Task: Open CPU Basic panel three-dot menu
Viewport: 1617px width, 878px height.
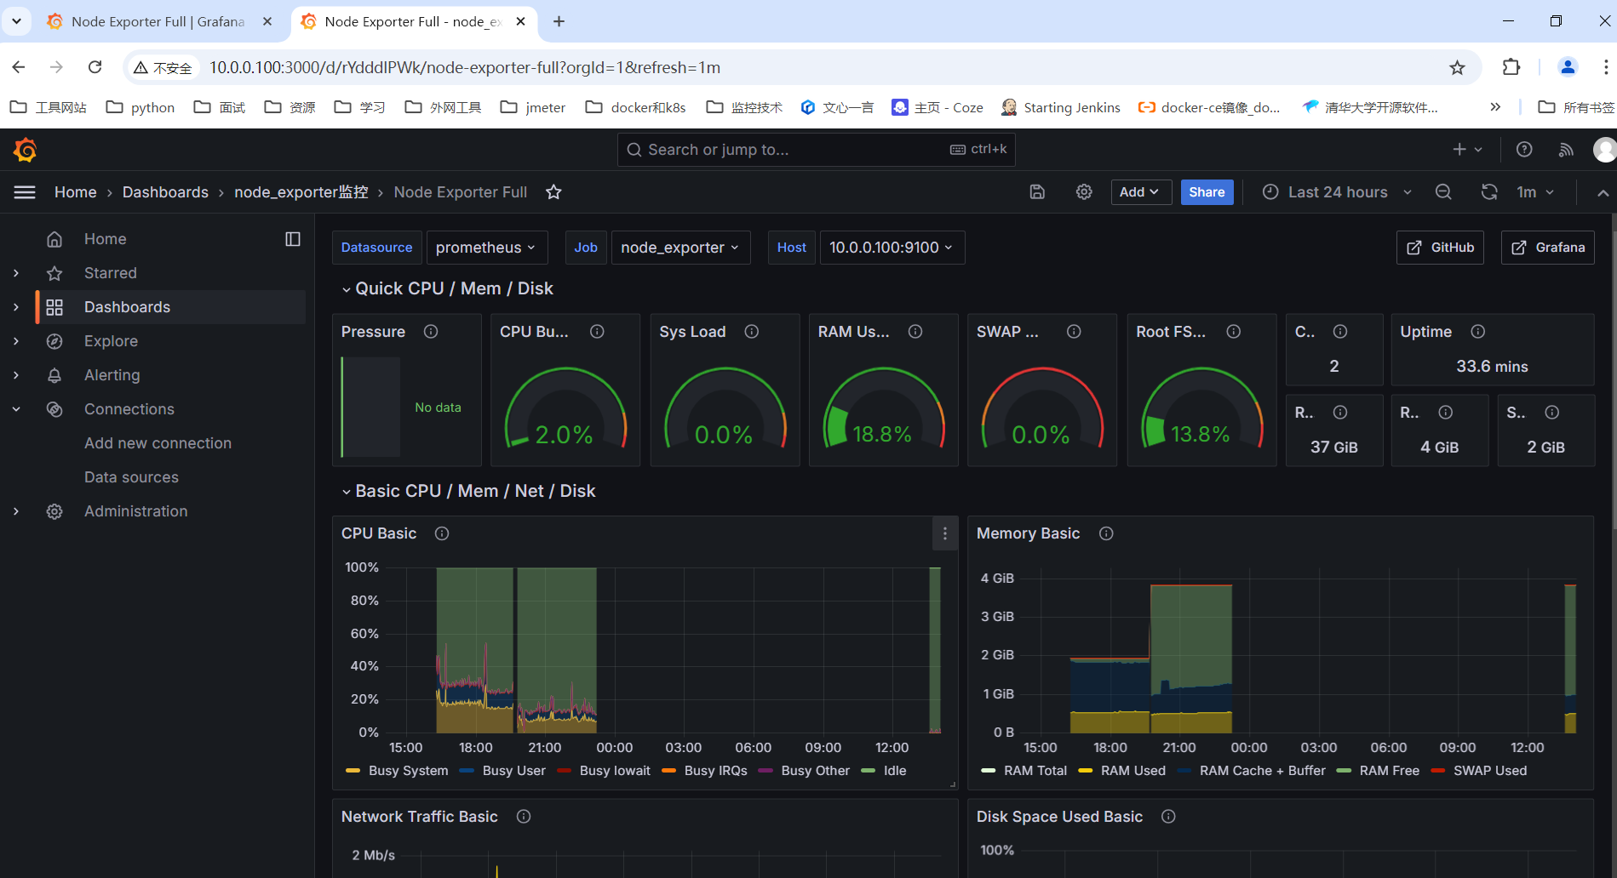Action: point(945,533)
